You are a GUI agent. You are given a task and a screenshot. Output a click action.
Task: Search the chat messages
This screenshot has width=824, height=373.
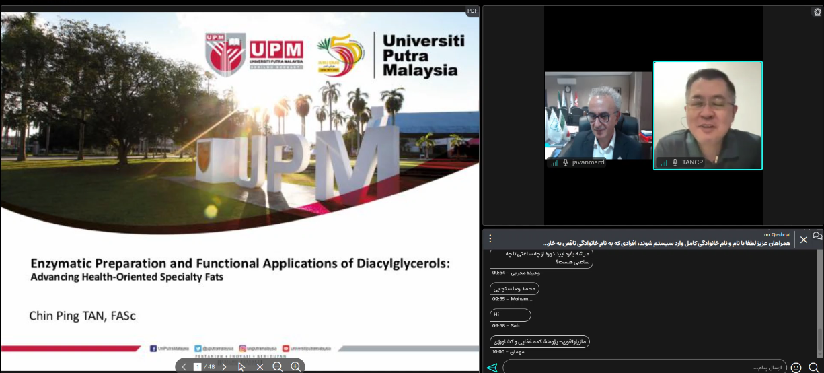point(813,368)
